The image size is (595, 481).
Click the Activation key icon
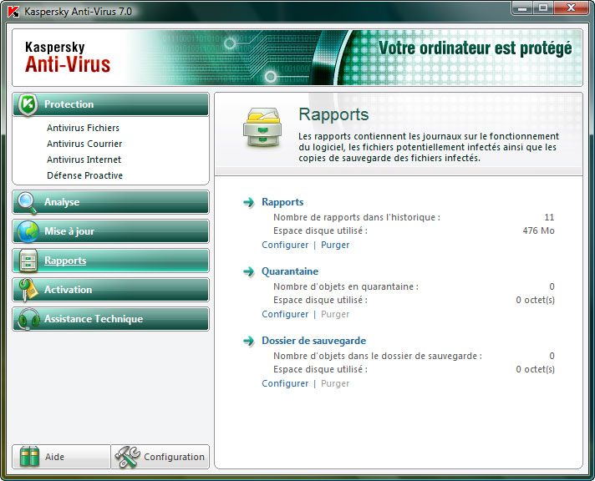tap(28, 290)
